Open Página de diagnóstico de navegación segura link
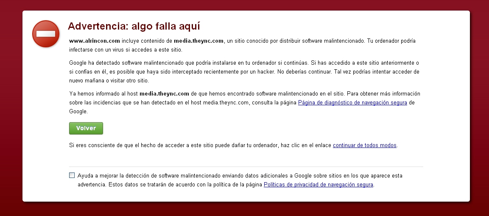 [x=352, y=103]
